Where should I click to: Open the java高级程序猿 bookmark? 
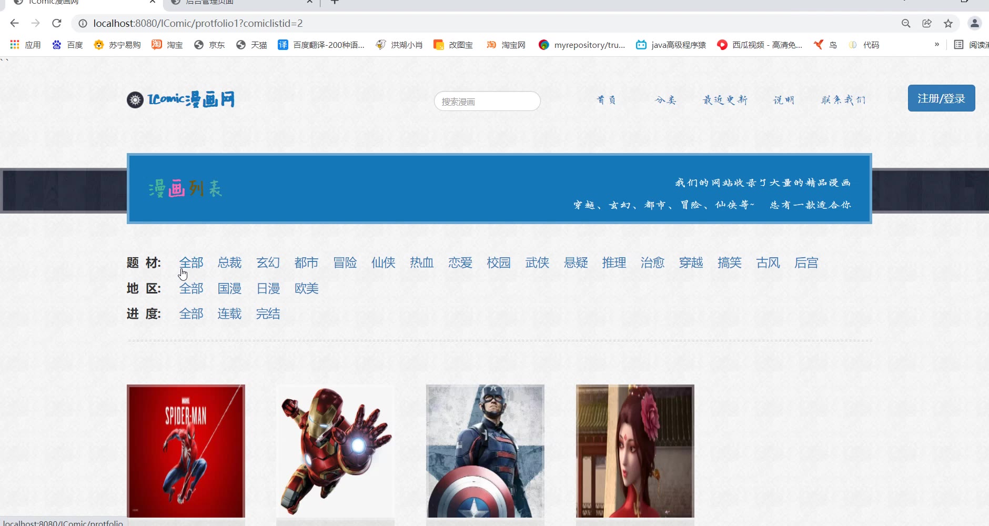(x=671, y=45)
